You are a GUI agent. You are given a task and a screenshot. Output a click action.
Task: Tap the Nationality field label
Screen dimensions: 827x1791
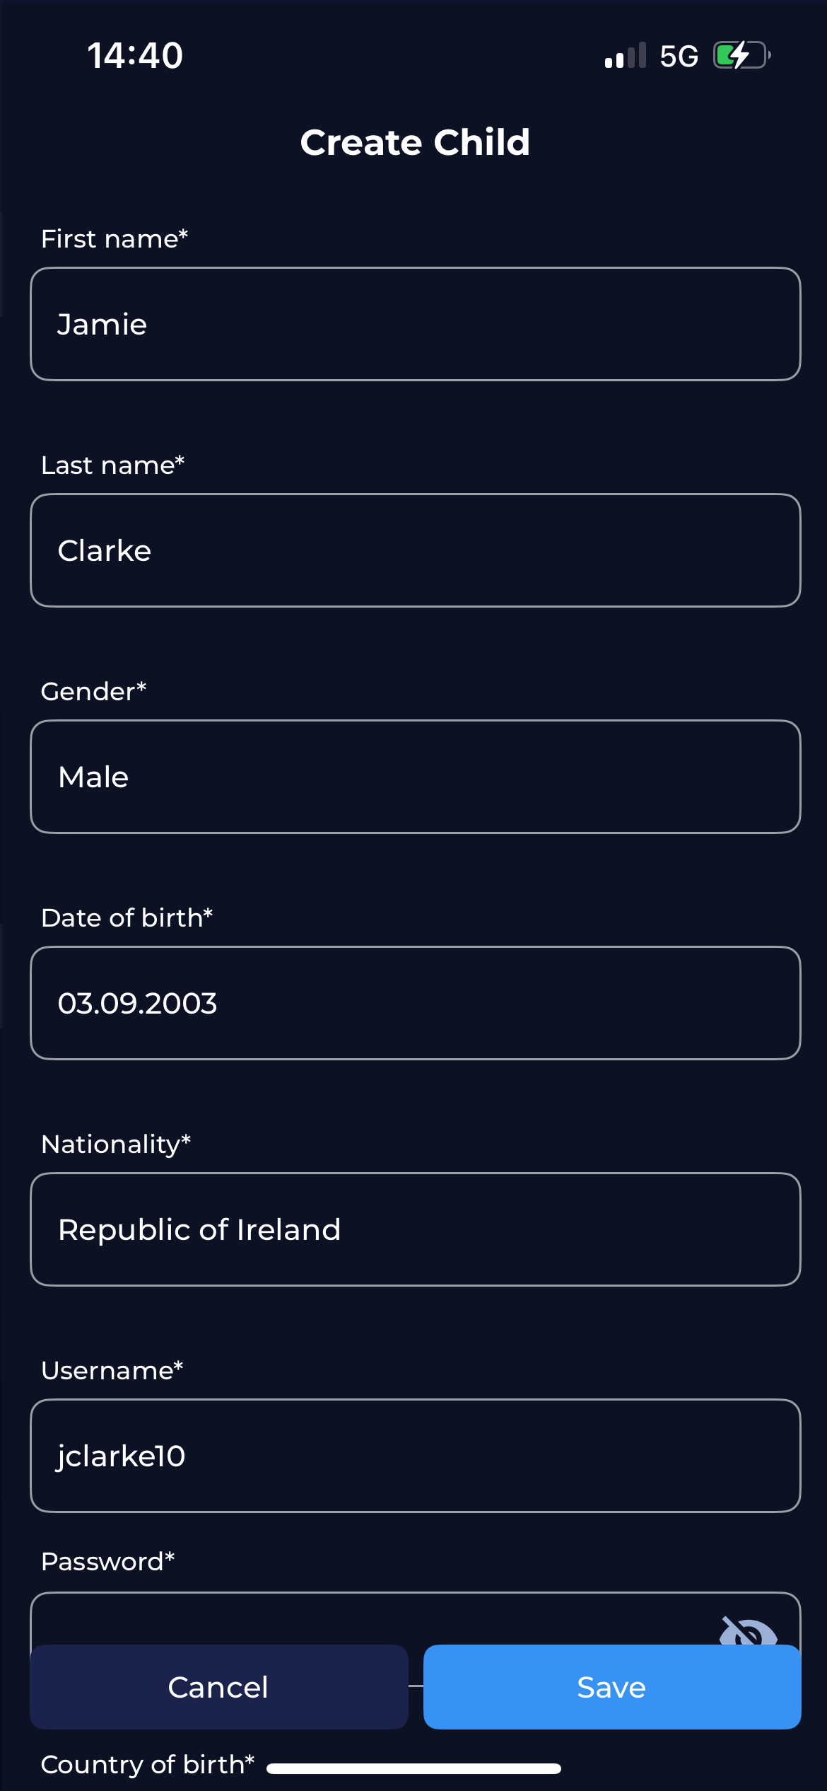point(116,1144)
